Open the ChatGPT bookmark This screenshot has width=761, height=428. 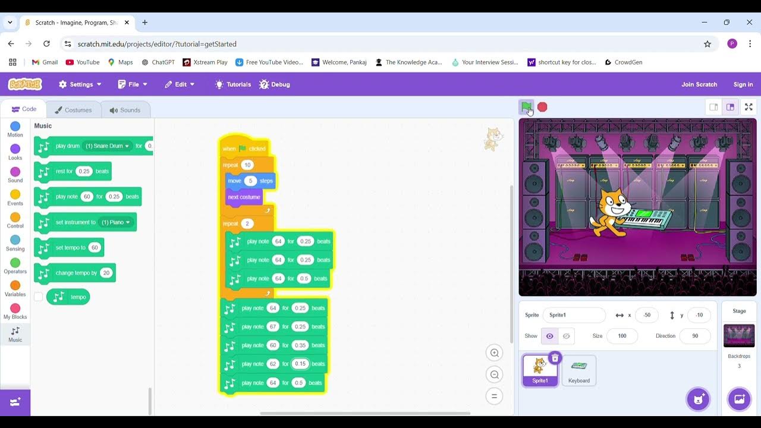pyautogui.click(x=158, y=62)
